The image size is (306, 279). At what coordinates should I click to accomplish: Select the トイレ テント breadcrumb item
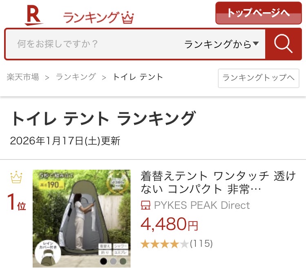[138, 77]
